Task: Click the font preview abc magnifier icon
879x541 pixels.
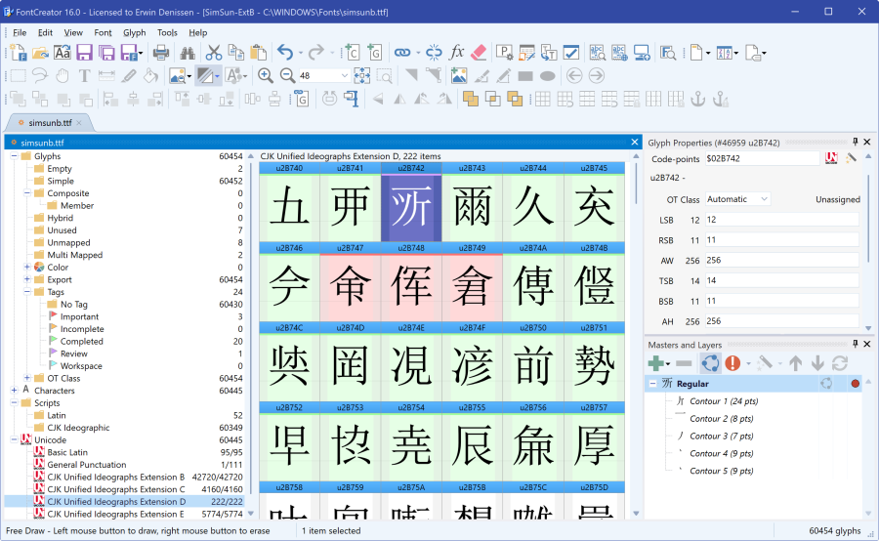Action: [598, 53]
